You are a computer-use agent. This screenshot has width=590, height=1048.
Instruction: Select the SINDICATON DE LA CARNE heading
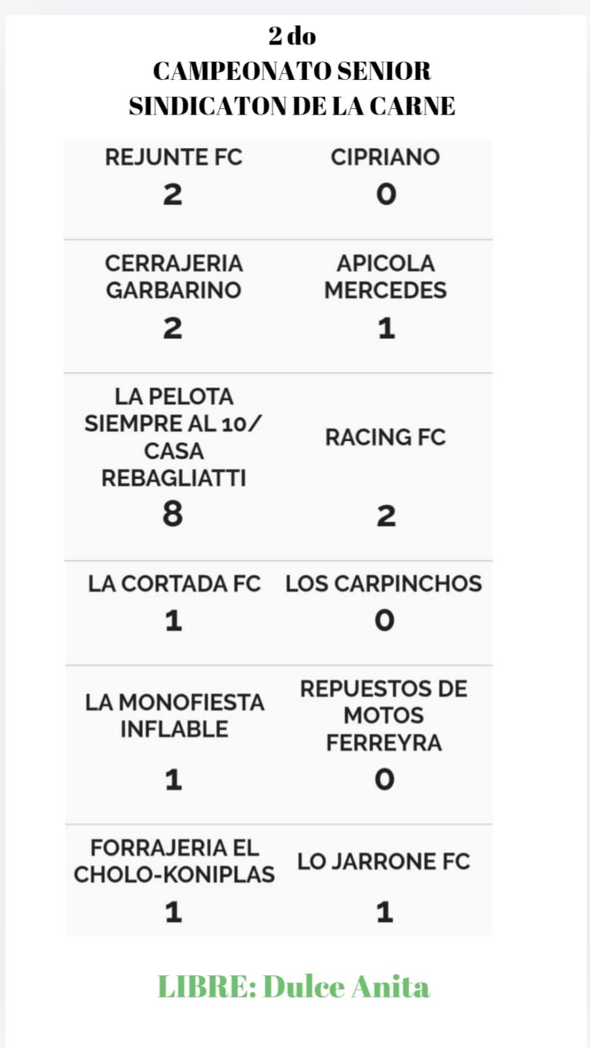click(292, 106)
